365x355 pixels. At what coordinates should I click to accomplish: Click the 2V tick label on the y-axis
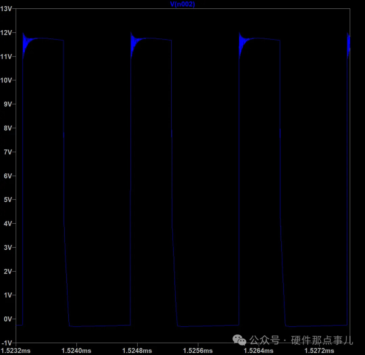(7, 271)
